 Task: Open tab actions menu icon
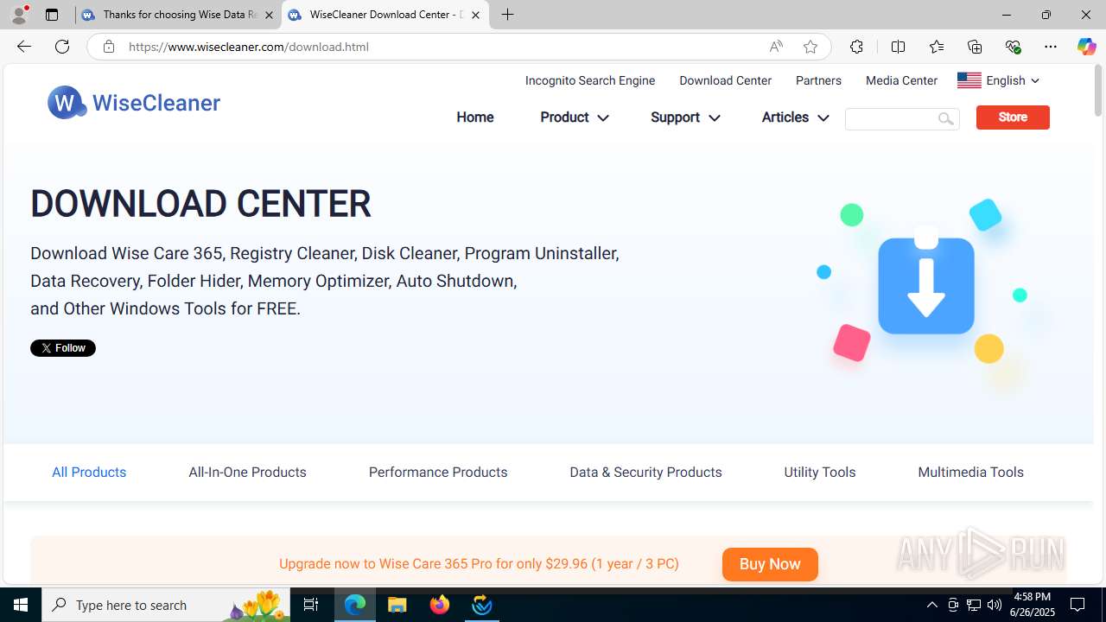pyautogui.click(x=52, y=15)
